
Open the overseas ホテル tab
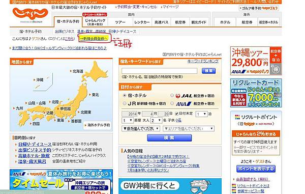[x=225, y=22]
